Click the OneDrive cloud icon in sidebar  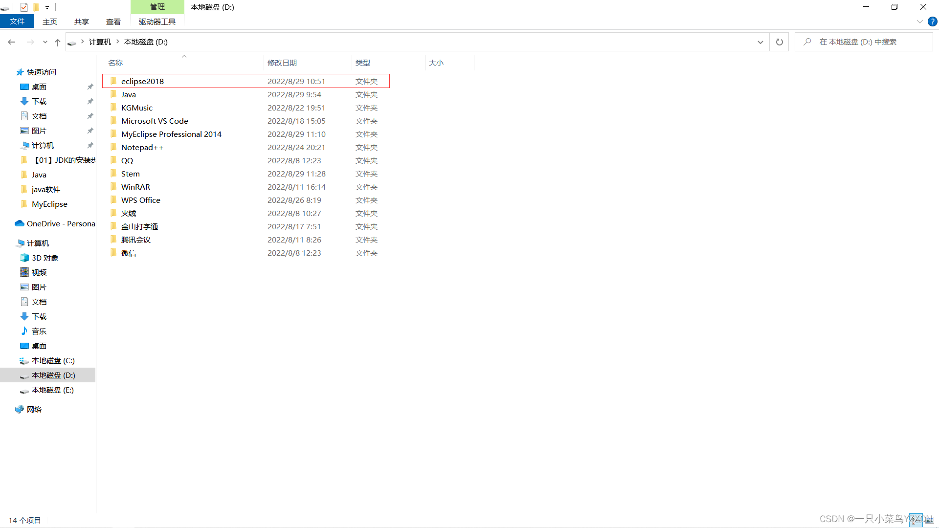click(x=20, y=223)
